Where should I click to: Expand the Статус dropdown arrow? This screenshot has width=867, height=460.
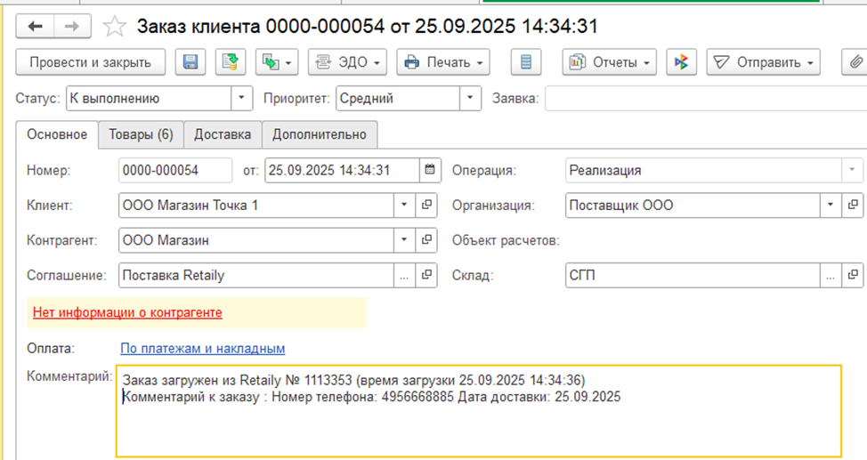[241, 99]
